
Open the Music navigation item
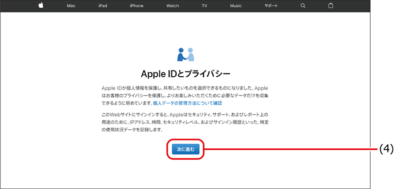(236, 6)
